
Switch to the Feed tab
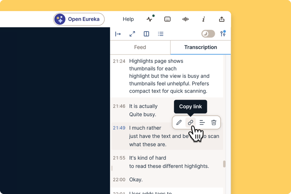click(x=140, y=47)
